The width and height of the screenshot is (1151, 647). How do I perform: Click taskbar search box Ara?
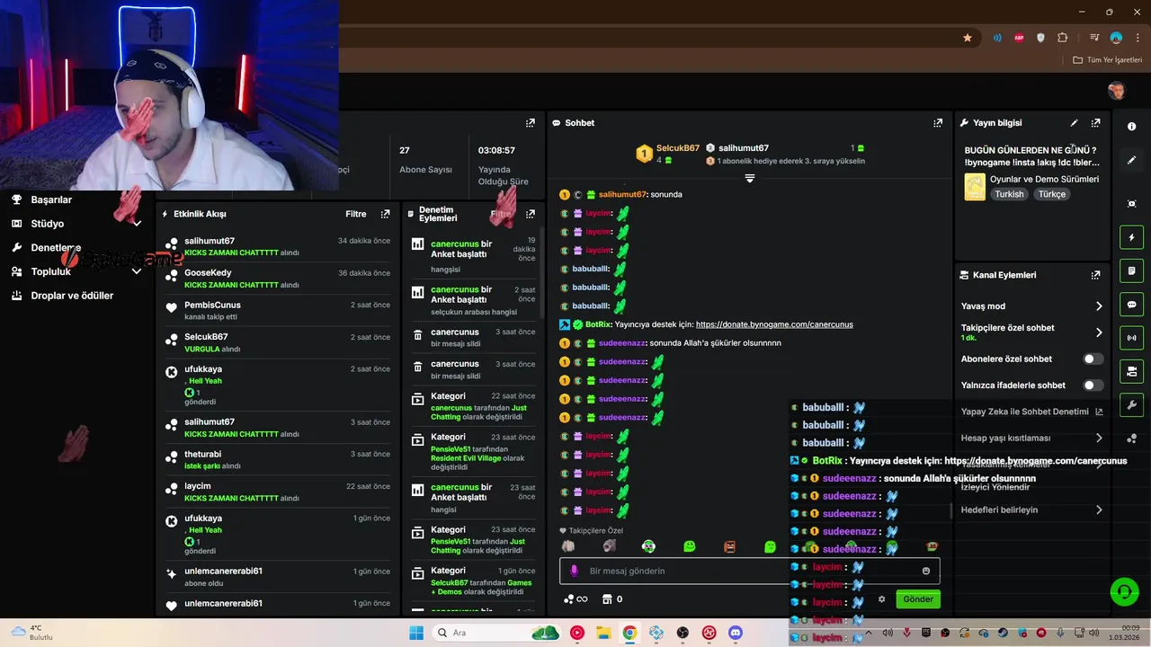click(497, 633)
